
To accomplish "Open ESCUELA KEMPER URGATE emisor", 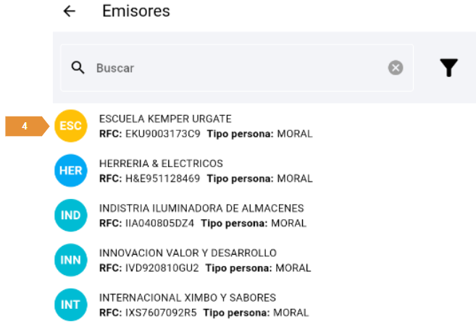I will pos(165,119).
